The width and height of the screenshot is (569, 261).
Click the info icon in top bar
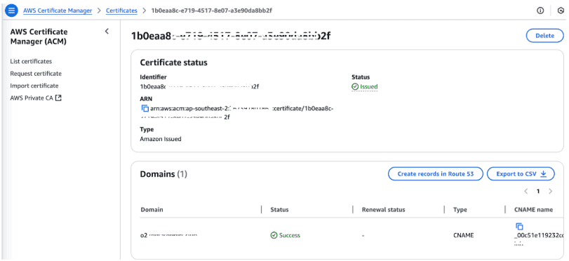click(540, 11)
